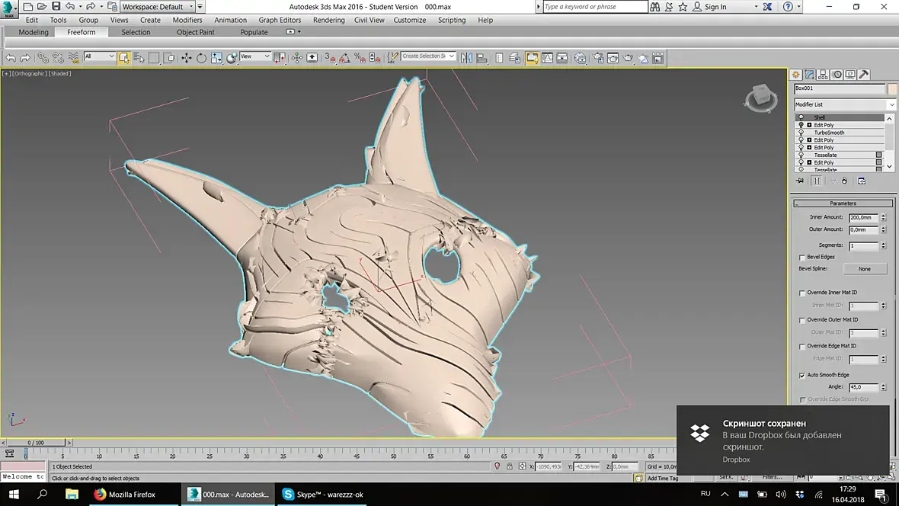Select the Move tool in main toolbar
Image resolution: width=899 pixels, height=506 pixels.
point(187,58)
